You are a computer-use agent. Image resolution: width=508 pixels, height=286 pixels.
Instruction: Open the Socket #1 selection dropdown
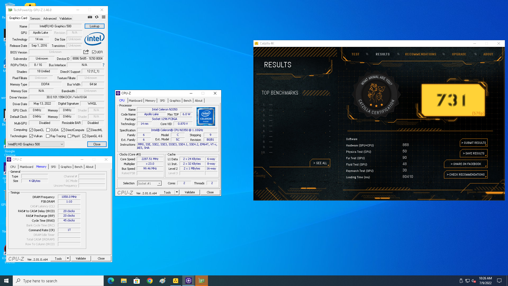click(x=149, y=184)
